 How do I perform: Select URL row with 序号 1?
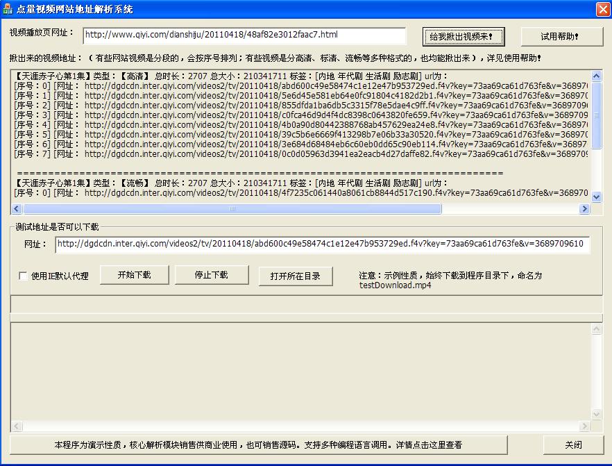coord(300,96)
